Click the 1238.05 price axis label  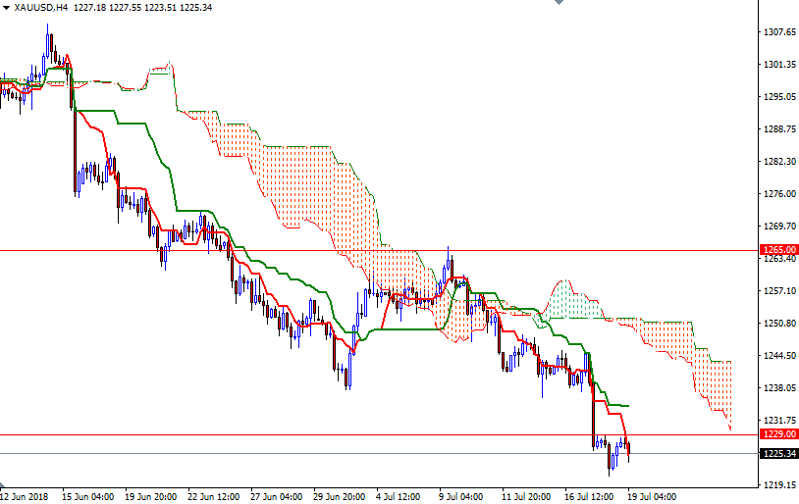point(778,388)
